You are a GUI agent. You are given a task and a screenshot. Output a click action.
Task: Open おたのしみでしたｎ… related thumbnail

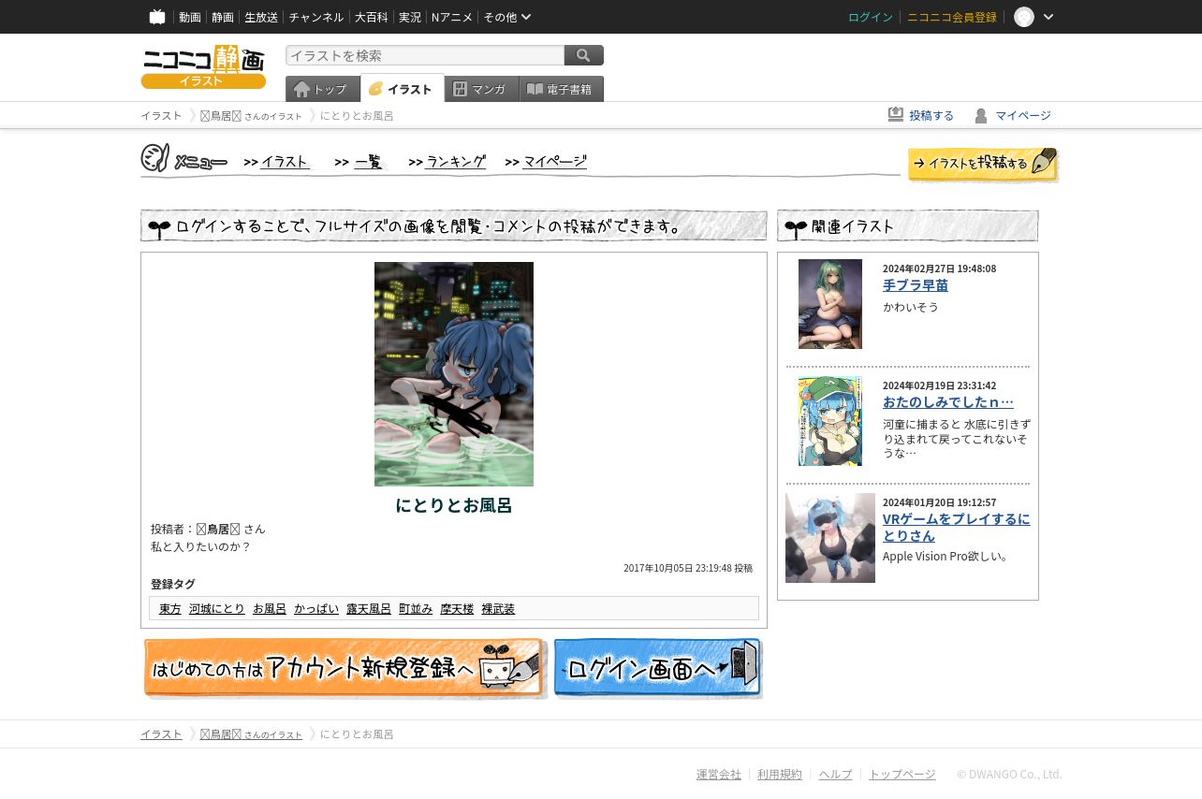[830, 421]
